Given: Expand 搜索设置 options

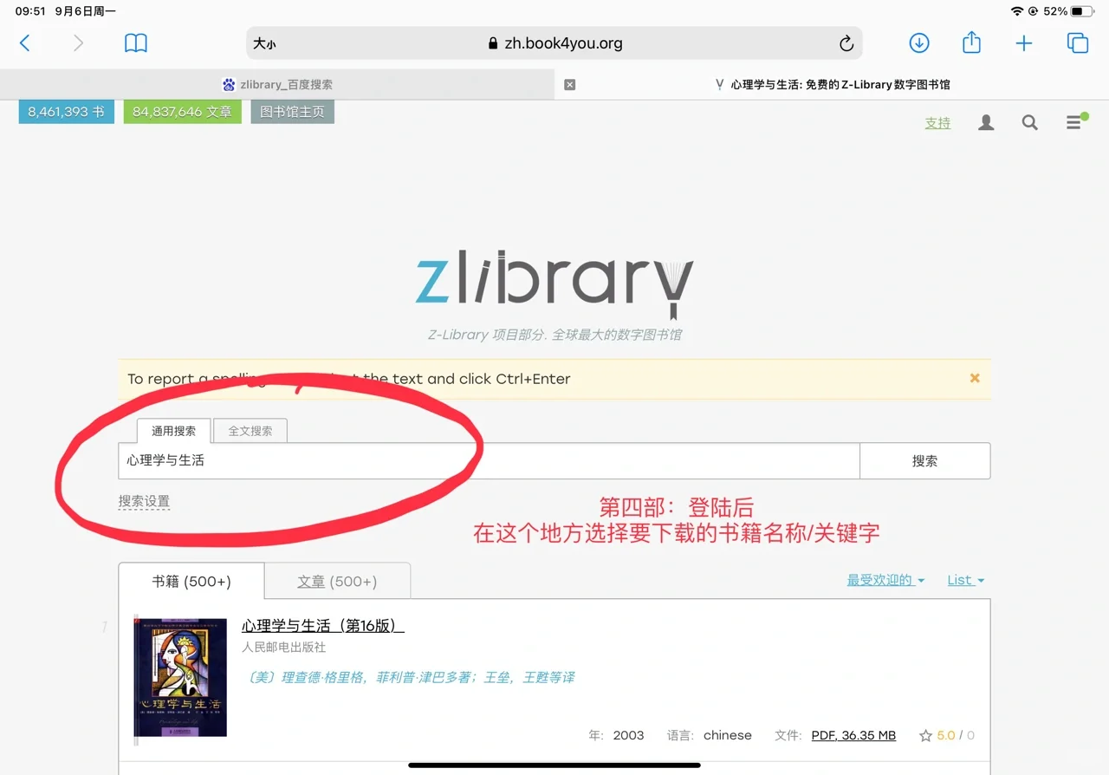Looking at the screenshot, I should click(144, 501).
